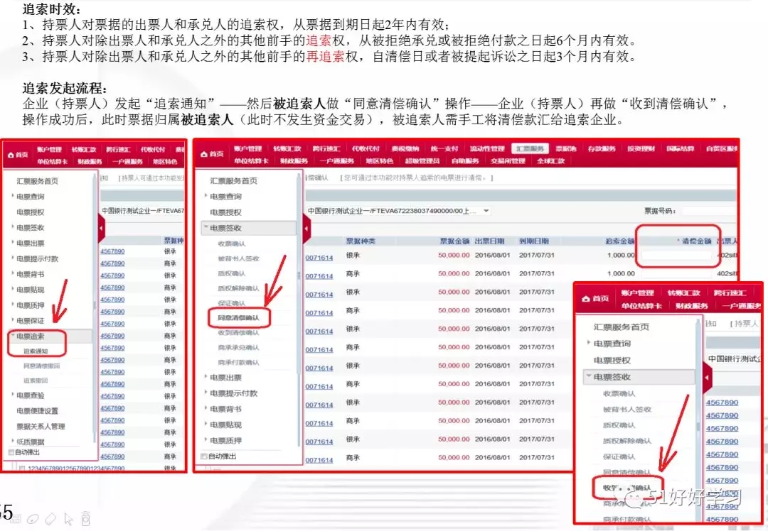The height and width of the screenshot is (531, 768).
Task: Open 单位结算卡 menu in left window
Action: click(53, 161)
